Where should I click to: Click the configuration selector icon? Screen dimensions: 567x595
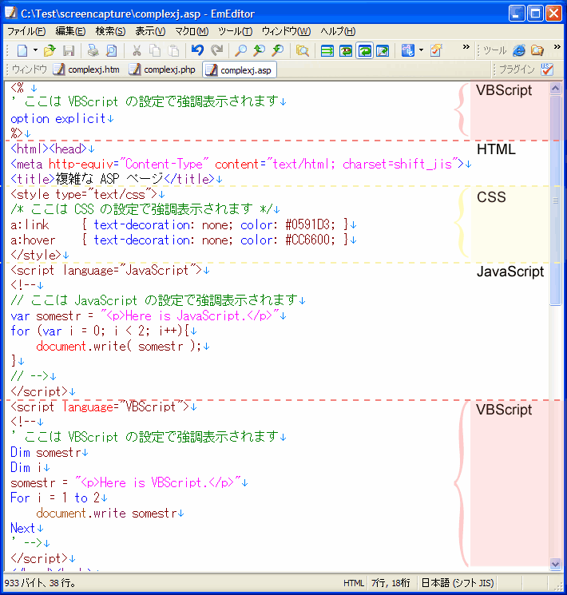[408, 50]
